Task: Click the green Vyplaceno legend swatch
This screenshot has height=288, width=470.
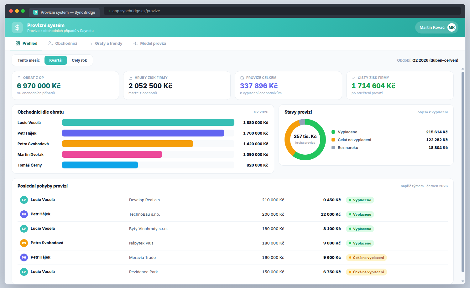Action: coord(333,132)
